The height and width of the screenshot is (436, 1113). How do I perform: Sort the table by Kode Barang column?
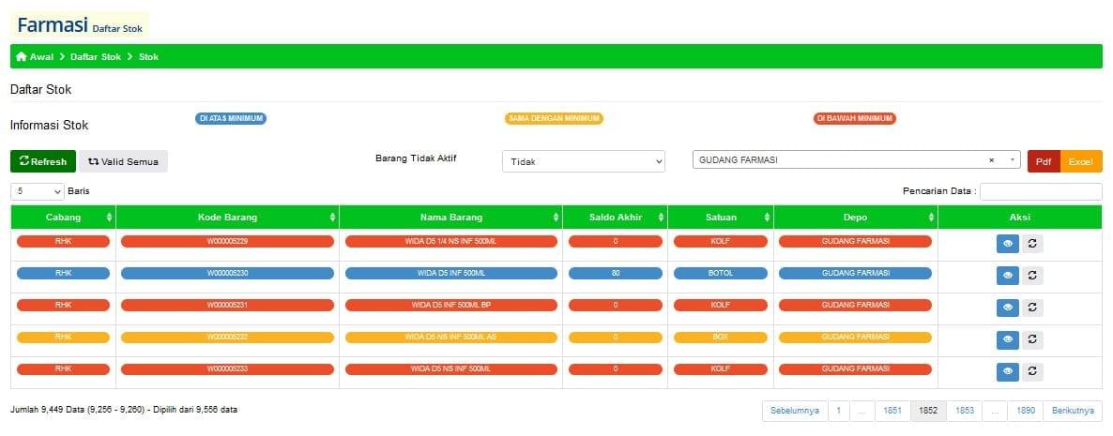click(227, 218)
